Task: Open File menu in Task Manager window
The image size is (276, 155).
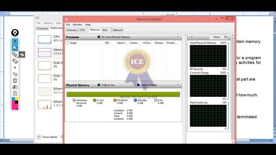Action: pyautogui.click(x=38, y=23)
